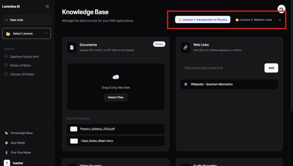This screenshot has width=293, height=166.
Task: Click the Select Files button
Action: 116,97
